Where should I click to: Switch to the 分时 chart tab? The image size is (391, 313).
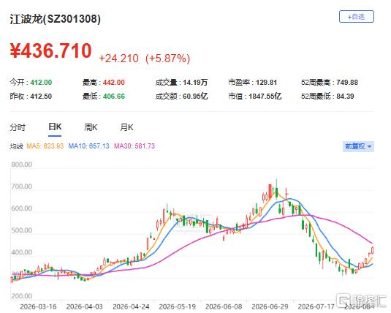pyautogui.click(x=18, y=127)
